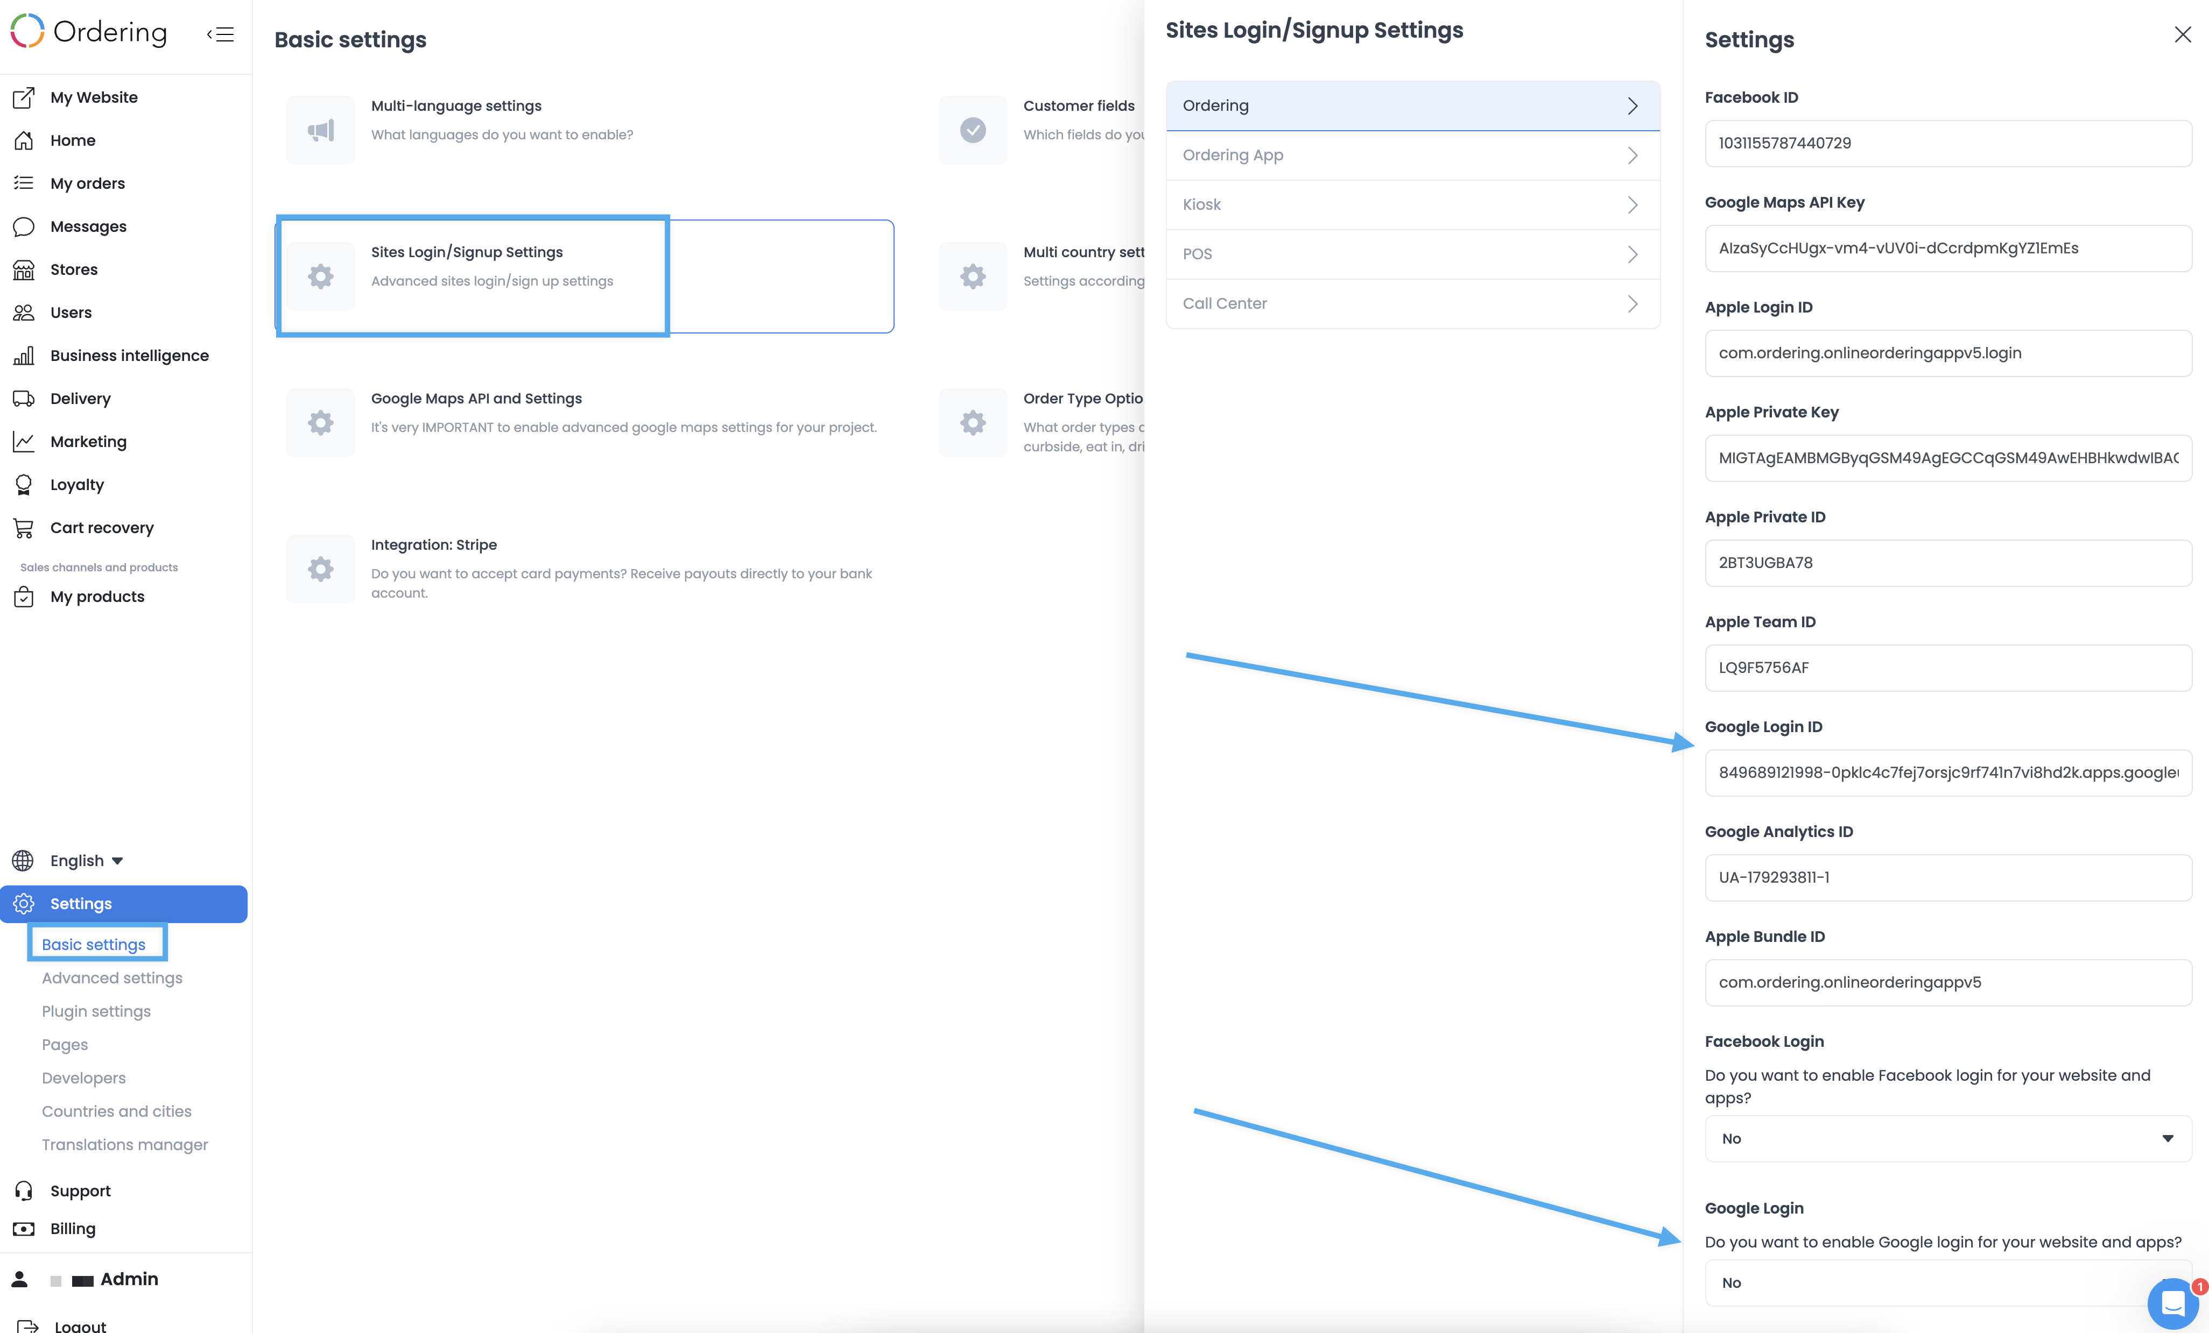Viewport: 2209px width, 1333px height.
Task: Open Translations manager submenu item
Action: [125, 1145]
